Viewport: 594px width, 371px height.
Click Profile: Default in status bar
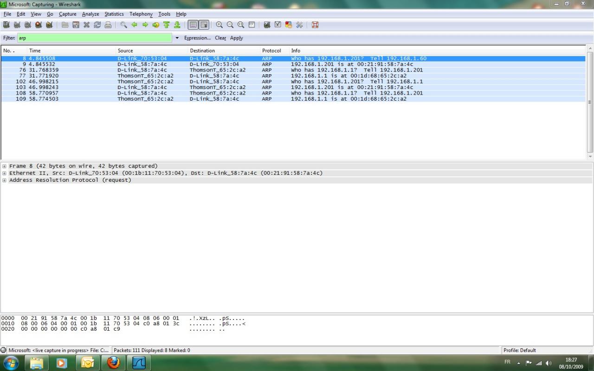pos(520,350)
